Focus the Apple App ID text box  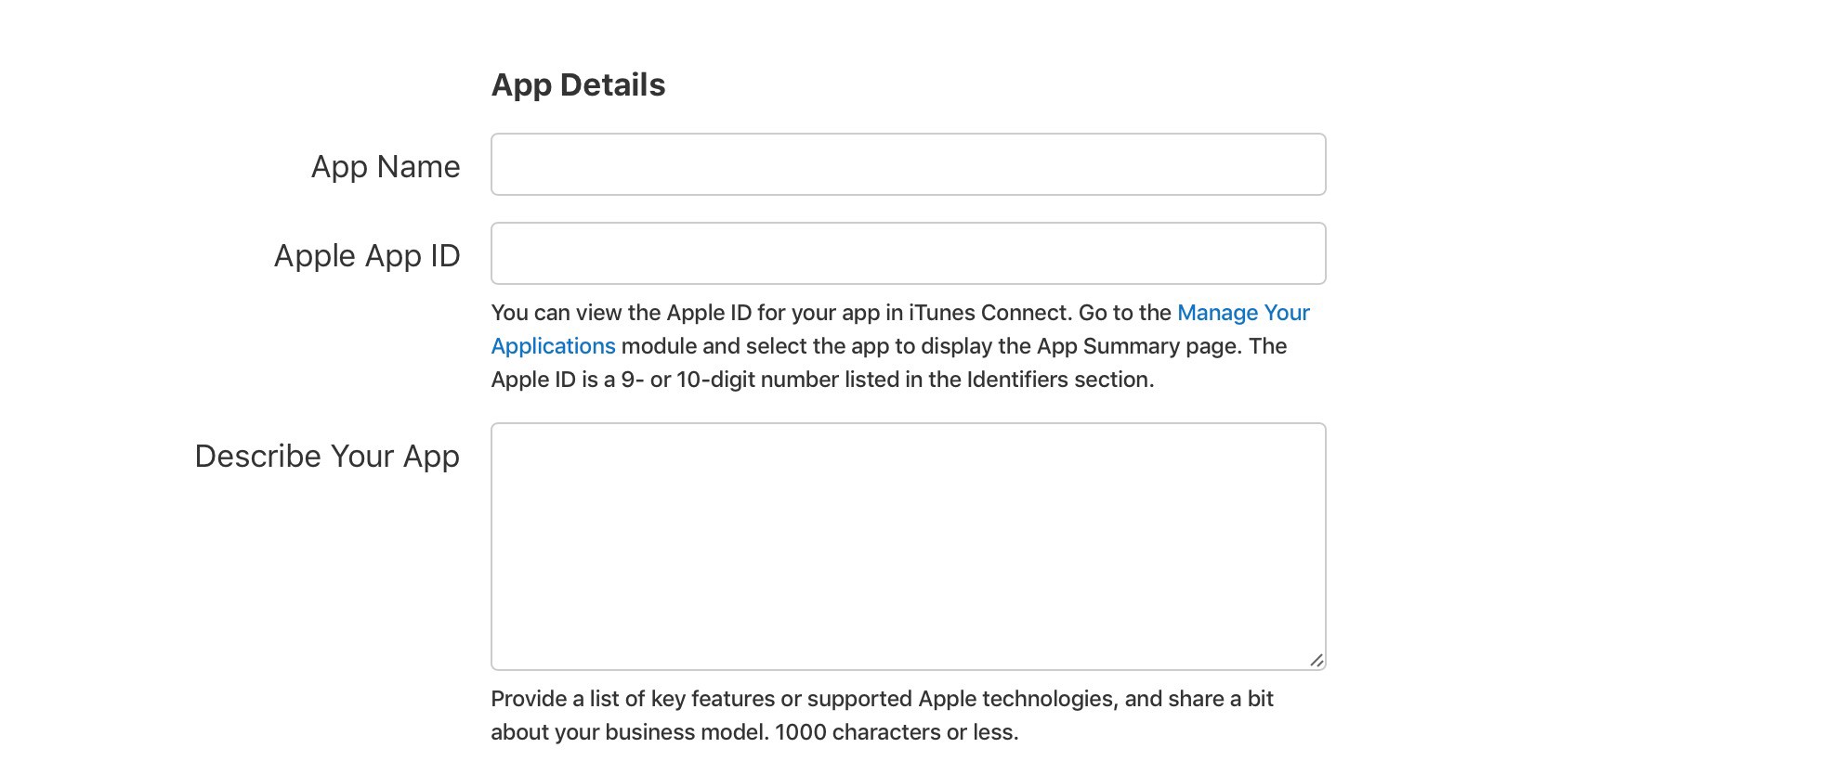pyautogui.click(x=908, y=253)
